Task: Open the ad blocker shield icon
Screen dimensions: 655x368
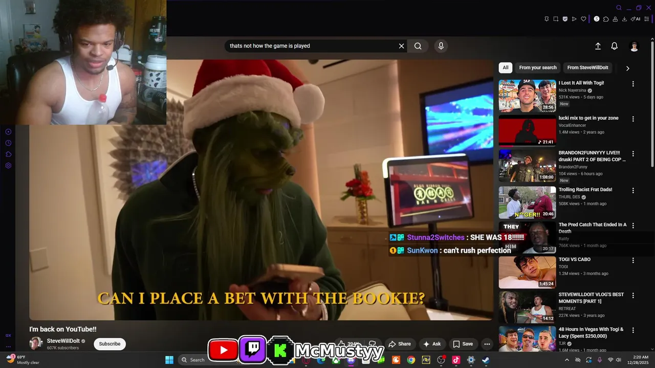Action: [565, 19]
